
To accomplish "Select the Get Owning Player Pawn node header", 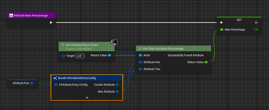I will click(86, 47).
